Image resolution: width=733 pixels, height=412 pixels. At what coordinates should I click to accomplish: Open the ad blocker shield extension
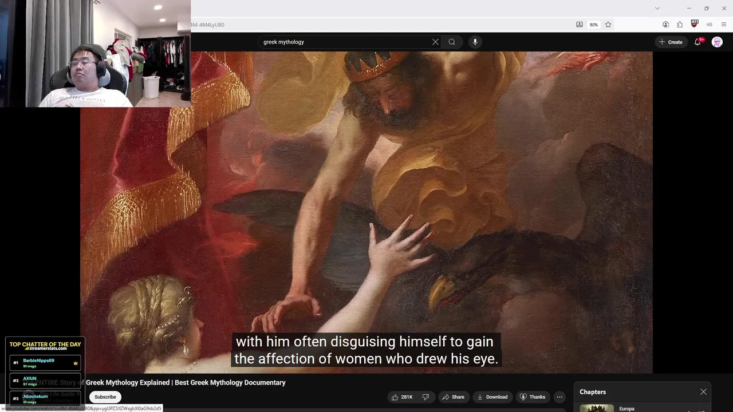(x=695, y=24)
